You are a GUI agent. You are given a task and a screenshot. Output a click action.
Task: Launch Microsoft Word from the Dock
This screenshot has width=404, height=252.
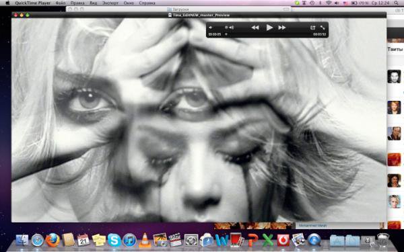[x=222, y=241]
